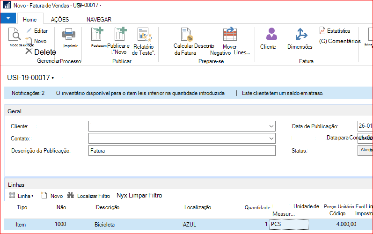The image size is (373, 234).
Task: Click the Publicar e Novo icon
Action: tap(120, 34)
